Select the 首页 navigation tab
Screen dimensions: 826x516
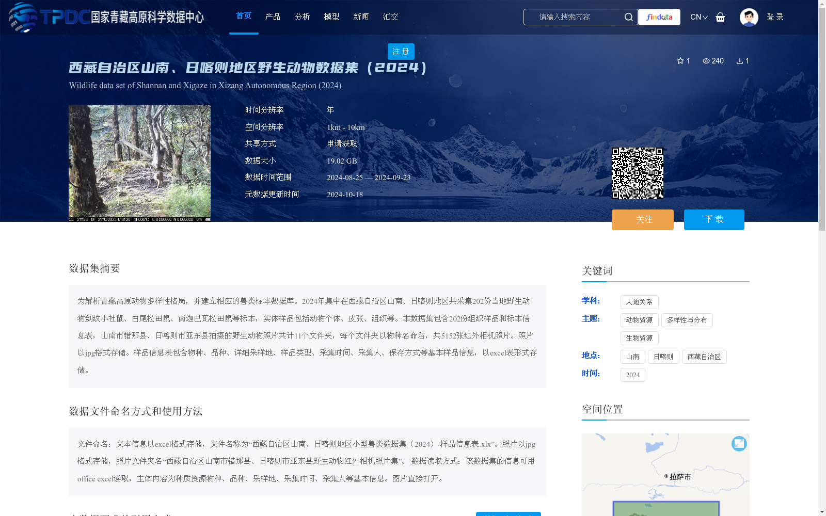[x=244, y=16]
